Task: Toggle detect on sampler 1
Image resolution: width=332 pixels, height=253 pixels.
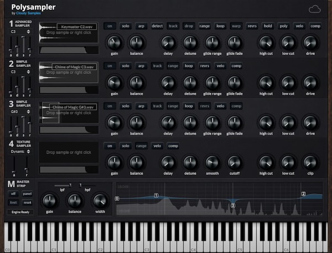Action: click(x=157, y=26)
